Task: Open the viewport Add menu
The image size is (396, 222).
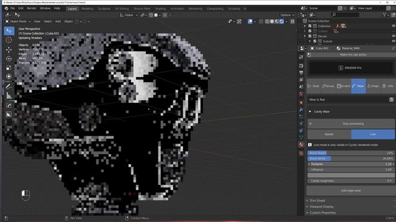Action: (58, 22)
